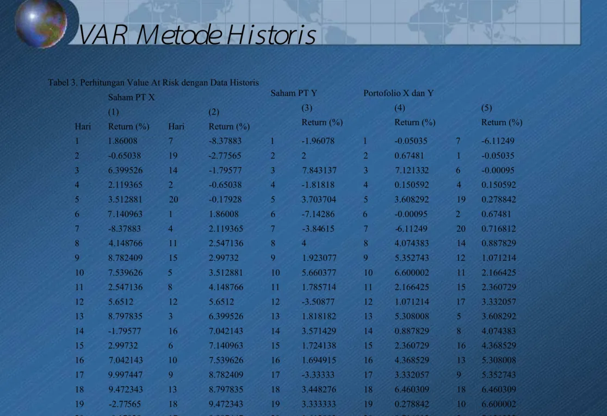The height and width of the screenshot is (416, 607).
Task: Click the slide title VAR Metode Historis
Action: (x=197, y=35)
